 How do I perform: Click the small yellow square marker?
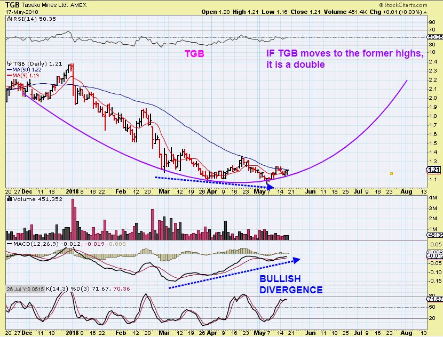pyautogui.click(x=391, y=174)
